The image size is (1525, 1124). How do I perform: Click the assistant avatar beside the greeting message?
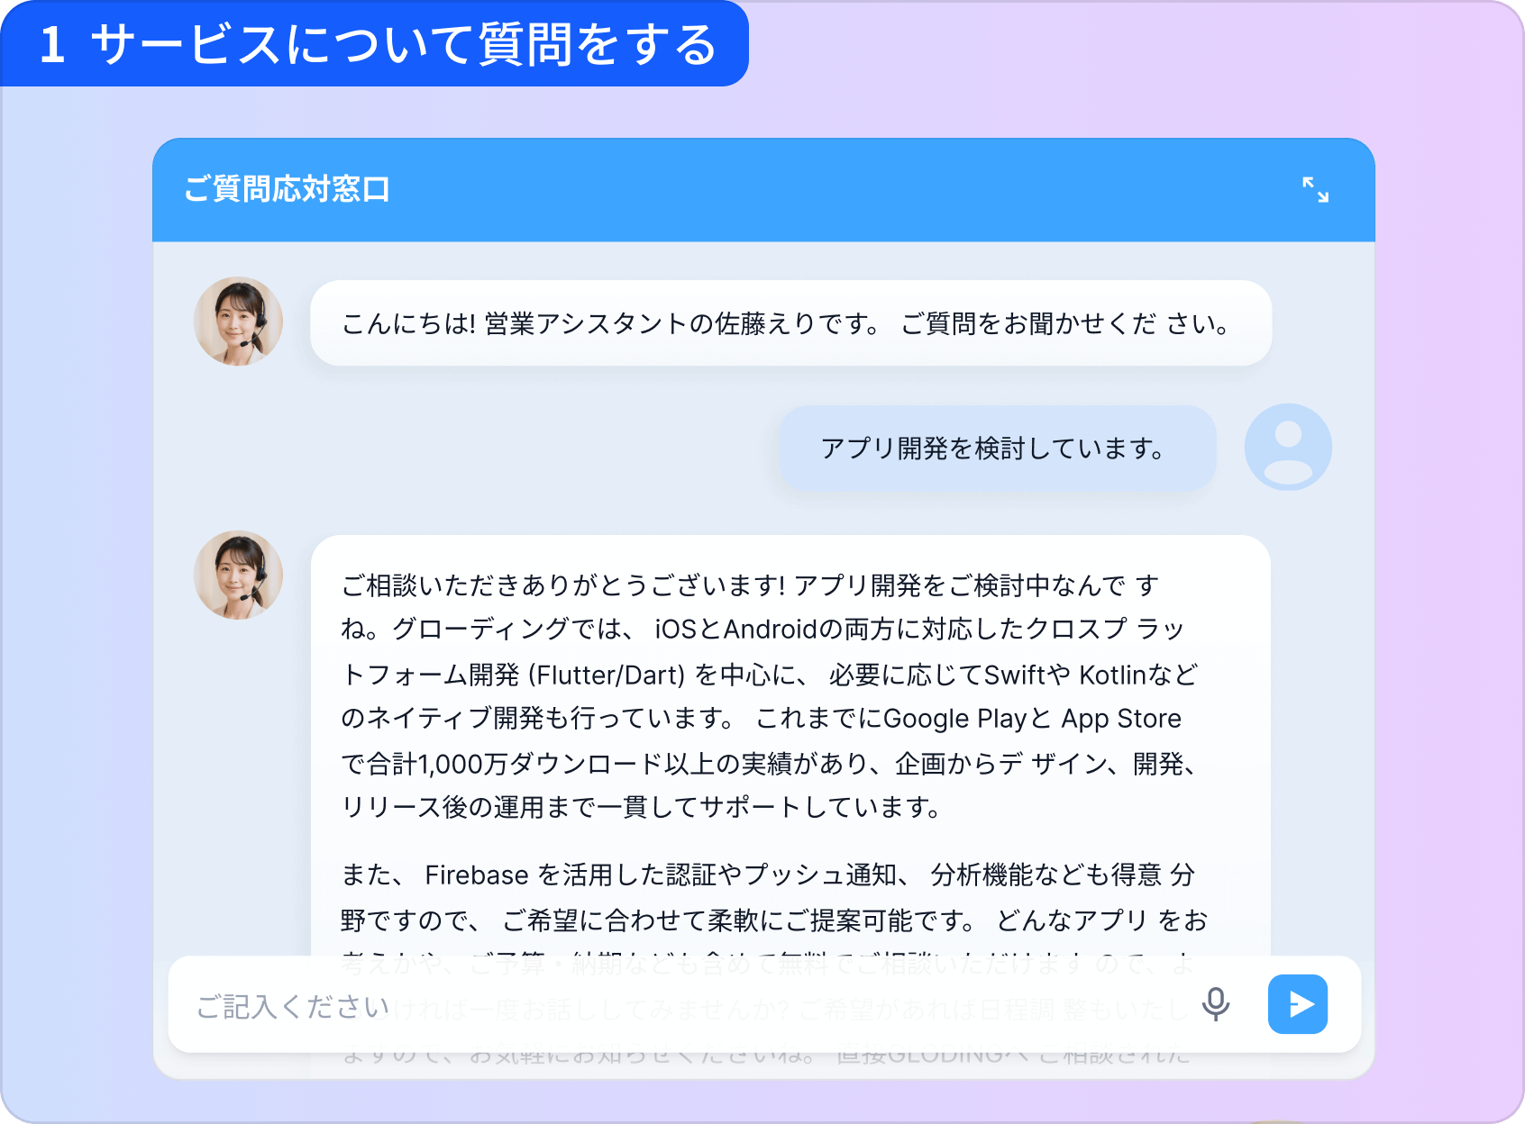tap(238, 322)
